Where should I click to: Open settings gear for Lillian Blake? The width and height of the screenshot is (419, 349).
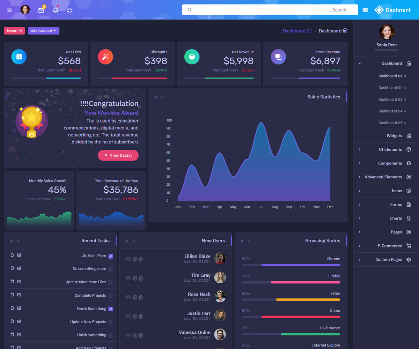coord(135,259)
